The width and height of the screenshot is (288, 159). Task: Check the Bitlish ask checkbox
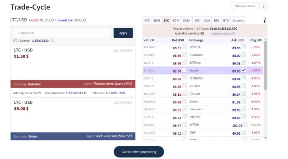tap(245, 125)
